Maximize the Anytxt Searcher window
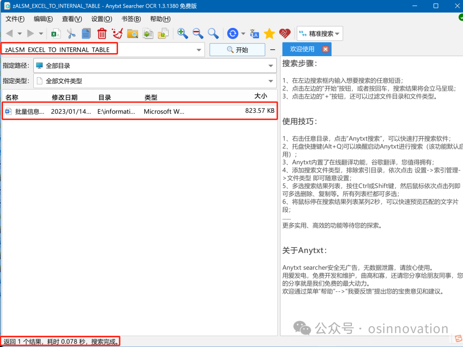463x347 pixels. pyautogui.click(x=436, y=6)
